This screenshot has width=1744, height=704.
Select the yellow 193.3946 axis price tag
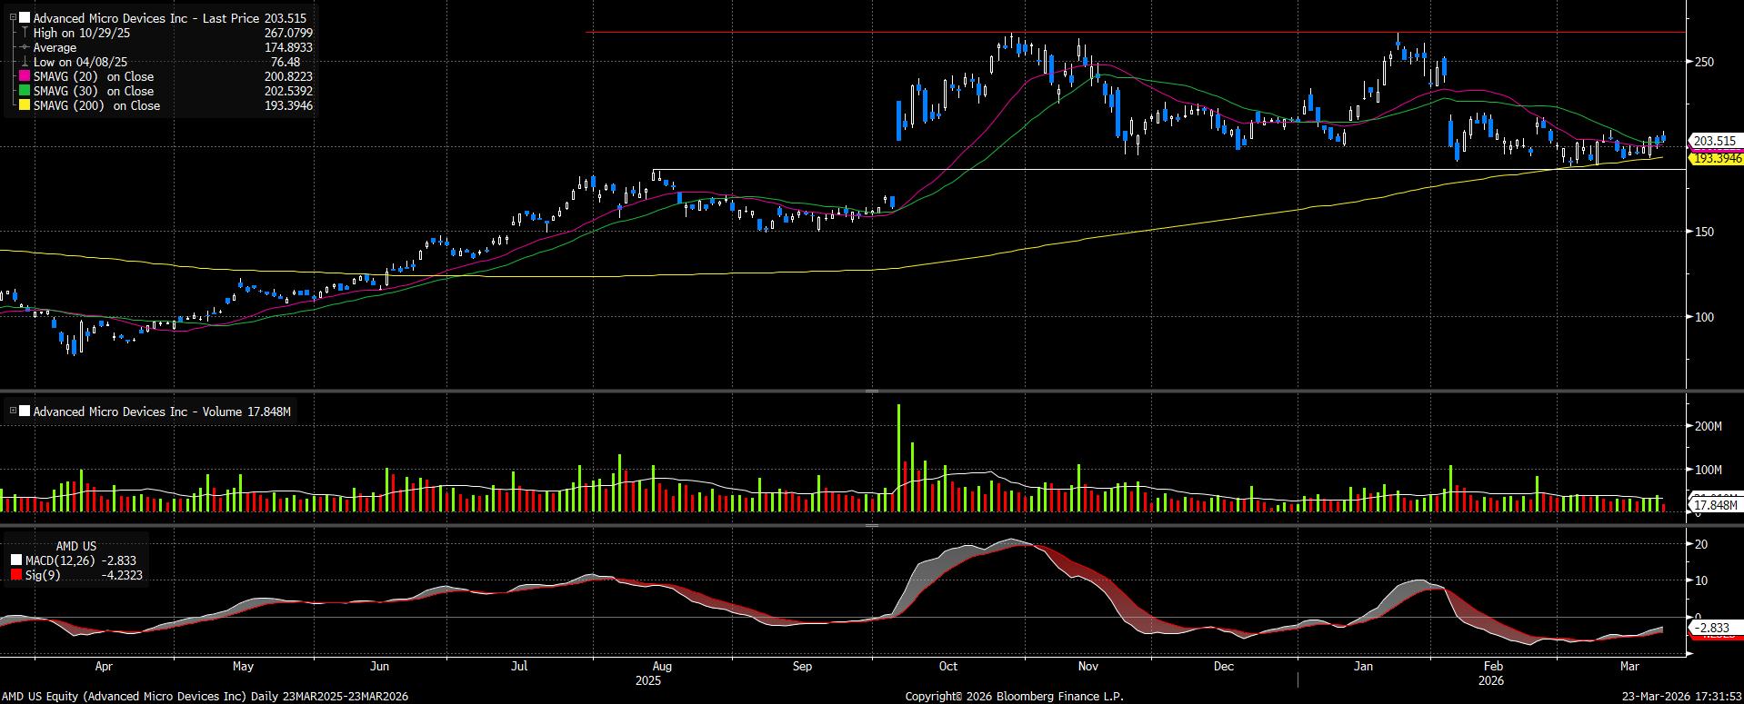point(1717,159)
